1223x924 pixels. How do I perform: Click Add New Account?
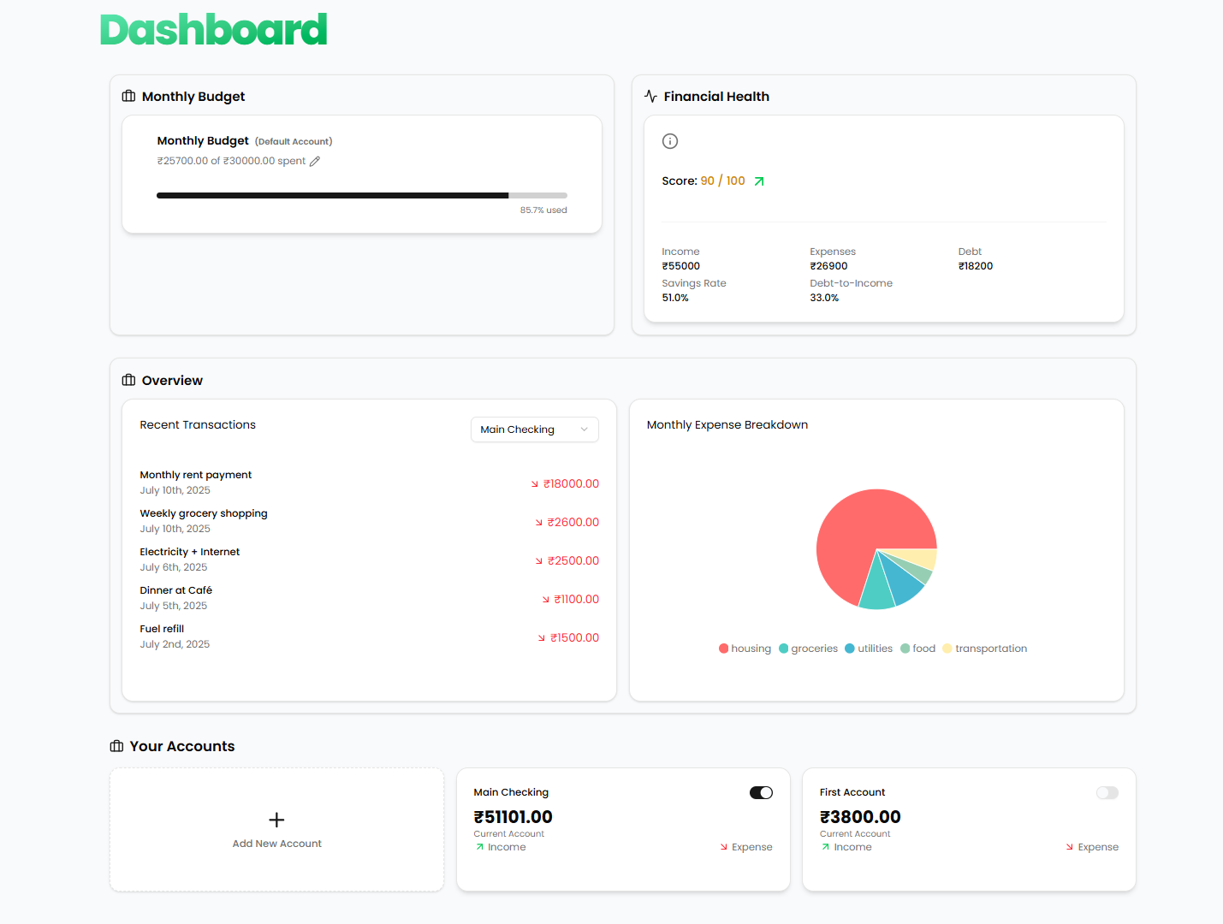pyautogui.click(x=276, y=830)
